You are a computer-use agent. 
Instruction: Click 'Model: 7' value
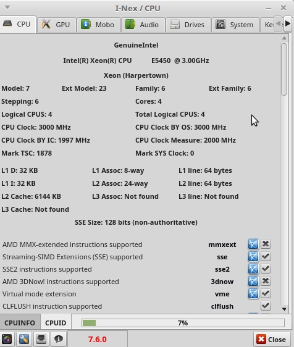15,88
